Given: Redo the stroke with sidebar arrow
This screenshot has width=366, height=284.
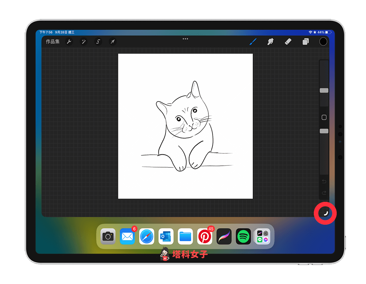Looking at the screenshot, I should [x=324, y=193].
